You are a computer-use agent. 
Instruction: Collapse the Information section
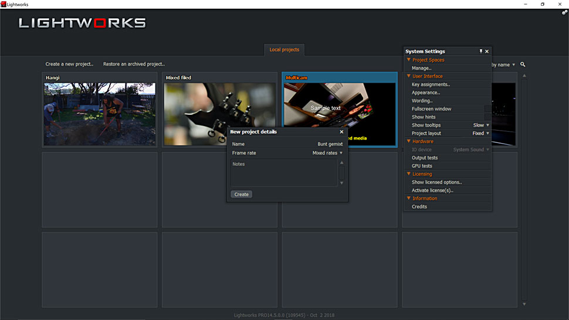[x=409, y=198]
